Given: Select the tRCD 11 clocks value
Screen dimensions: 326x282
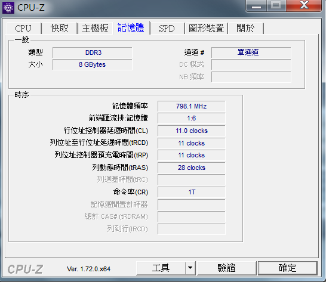Looking at the screenshot, I should pyautogui.click(x=192, y=143).
